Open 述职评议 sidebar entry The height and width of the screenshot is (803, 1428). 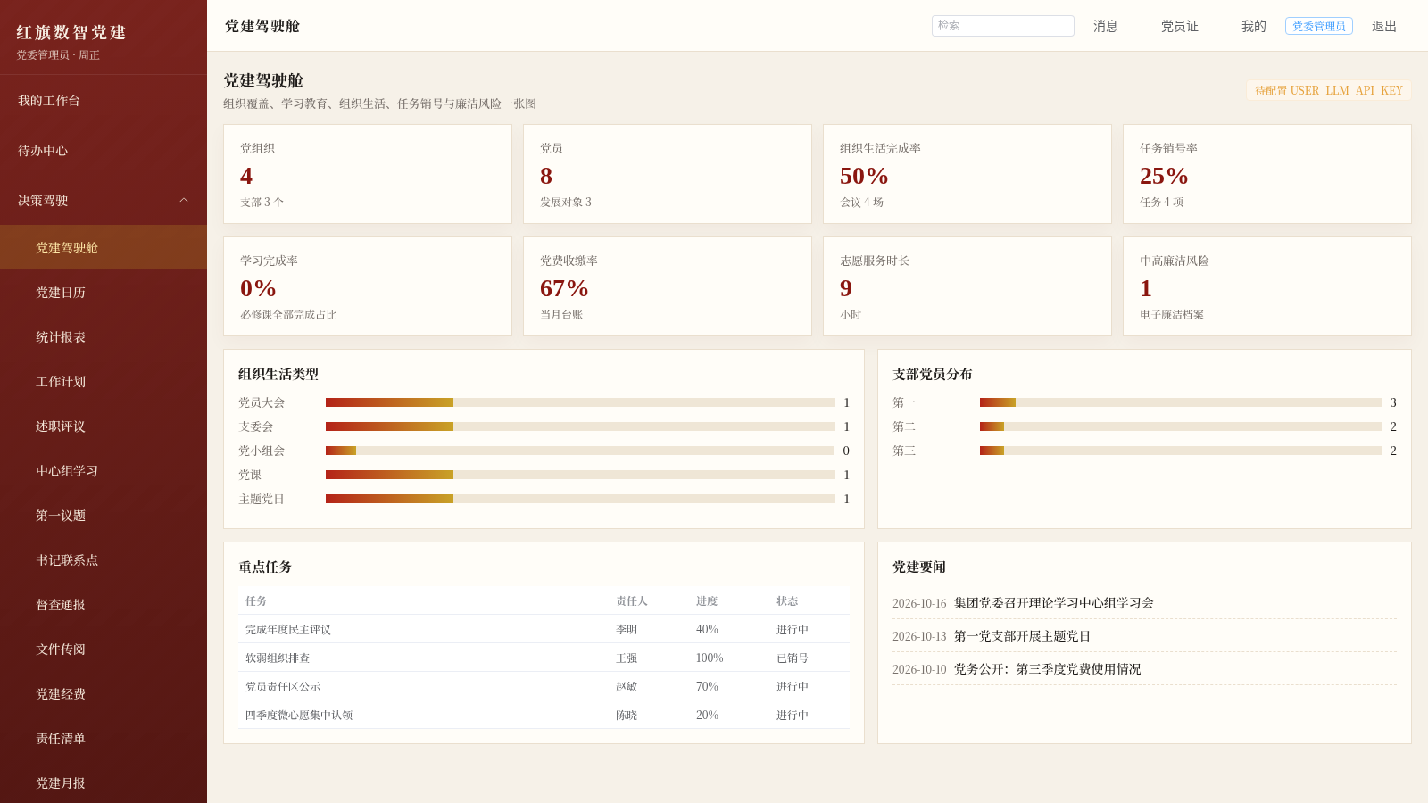click(104, 426)
